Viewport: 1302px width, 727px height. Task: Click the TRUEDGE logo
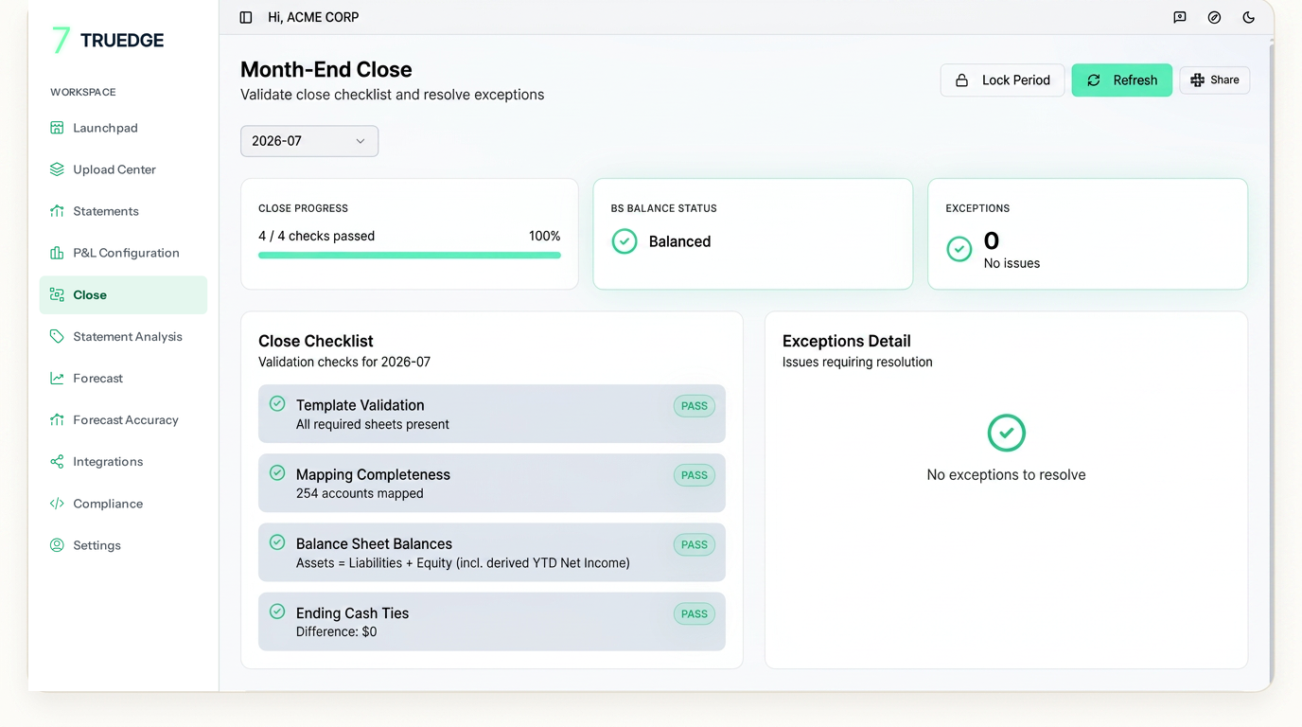108,40
